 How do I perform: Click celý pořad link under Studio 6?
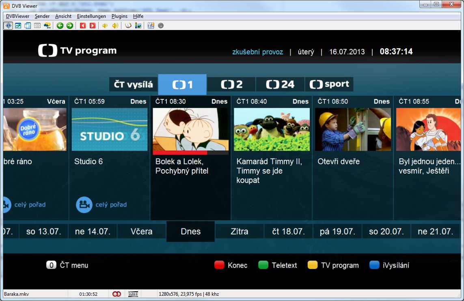(x=111, y=204)
